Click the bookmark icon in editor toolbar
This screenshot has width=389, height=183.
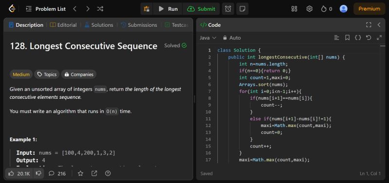pyautogui.click(x=347, y=38)
